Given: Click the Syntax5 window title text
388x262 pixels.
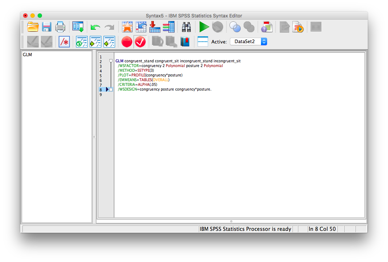Looking at the screenshot, I should (x=194, y=16).
